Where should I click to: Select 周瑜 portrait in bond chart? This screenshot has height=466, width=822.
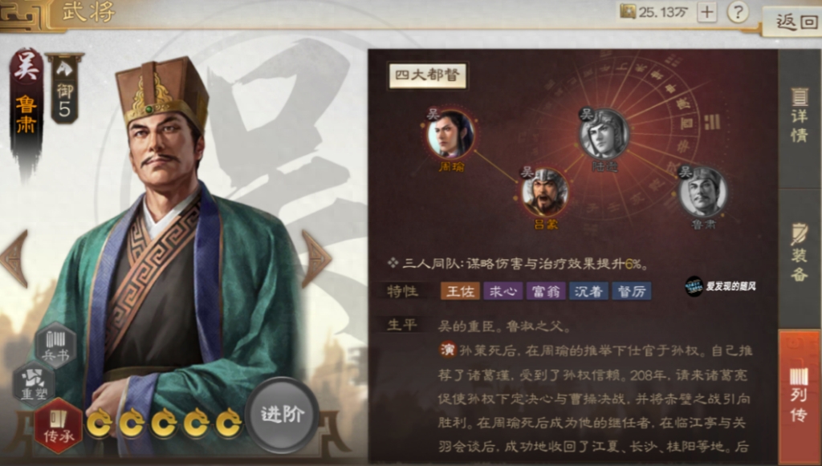click(450, 135)
